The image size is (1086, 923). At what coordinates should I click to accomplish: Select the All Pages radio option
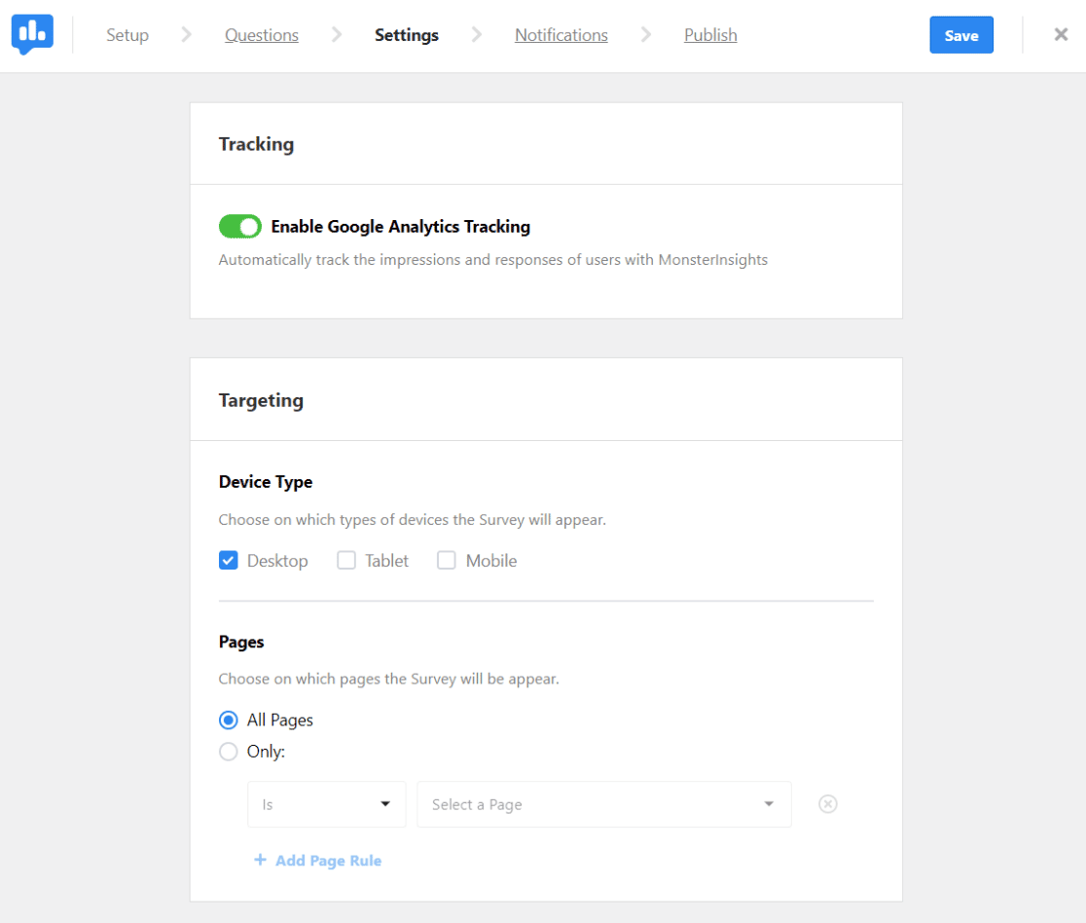[228, 720]
